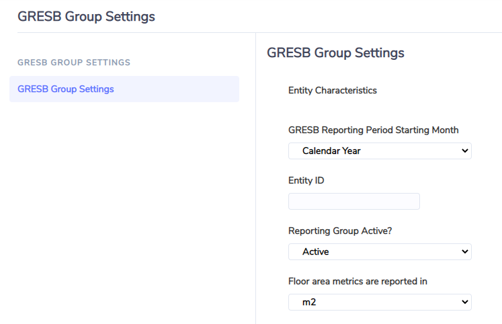Click the GRESB Reporting Period Starting Month label
This screenshot has width=502, height=324.
coord(373,130)
